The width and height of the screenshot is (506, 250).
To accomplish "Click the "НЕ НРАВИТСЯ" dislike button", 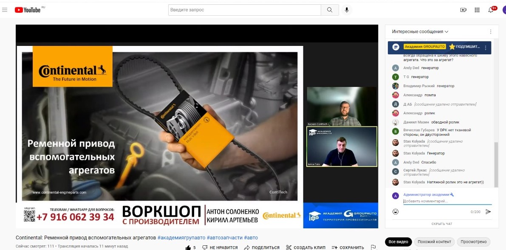I will pyautogui.click(x=220, y=247).
